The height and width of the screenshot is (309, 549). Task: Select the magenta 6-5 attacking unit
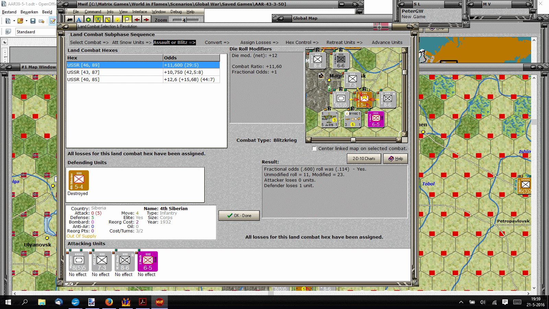[148, 262]
